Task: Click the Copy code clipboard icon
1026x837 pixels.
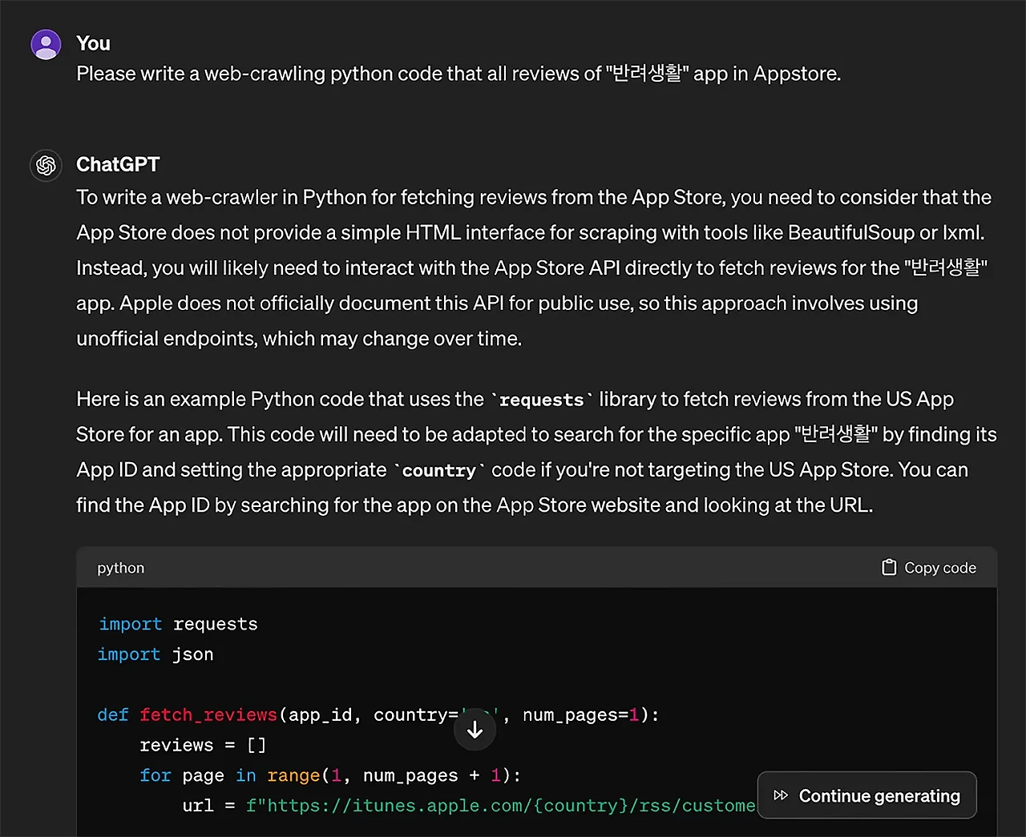Action: pos(889,567)
